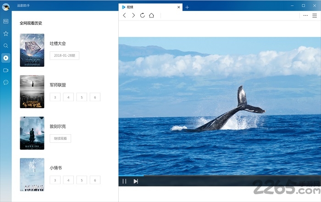
Task: Click 继续观看 for 敦刻尔克
Action: 60,138
